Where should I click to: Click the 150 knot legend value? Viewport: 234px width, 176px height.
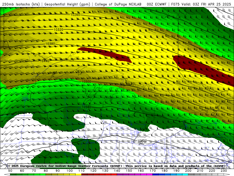click(x=129, y=171)
